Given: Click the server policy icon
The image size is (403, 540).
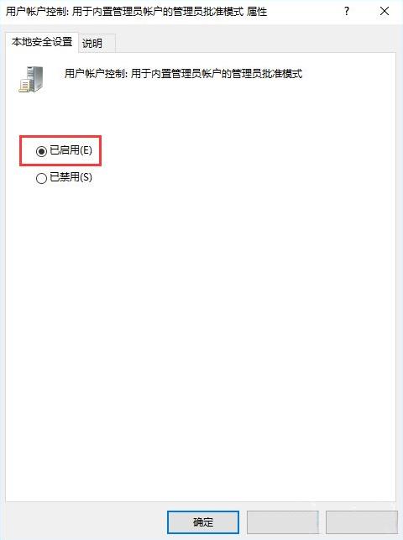Looking at the screenshot, I should click(x=32, y=80).
